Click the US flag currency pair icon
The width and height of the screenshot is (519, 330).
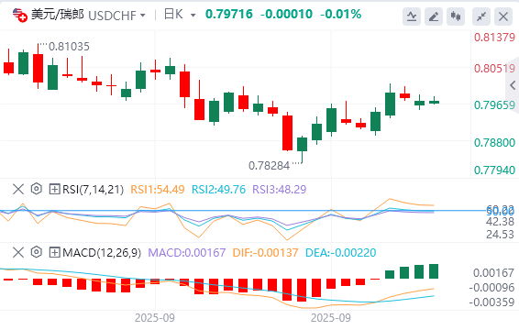tap(19, 15)
